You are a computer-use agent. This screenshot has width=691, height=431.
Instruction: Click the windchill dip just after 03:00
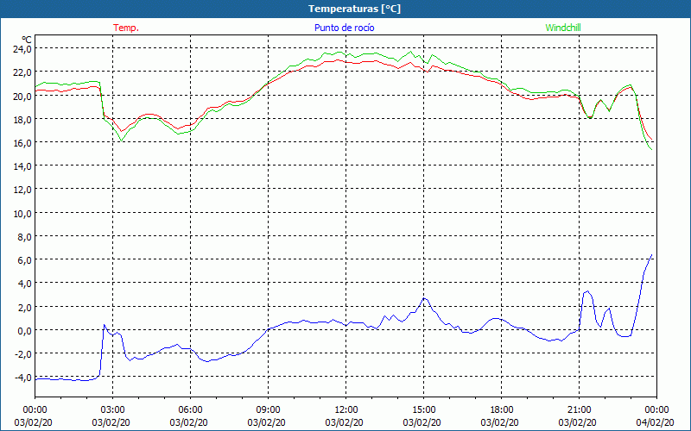click(x=122, y=140)
